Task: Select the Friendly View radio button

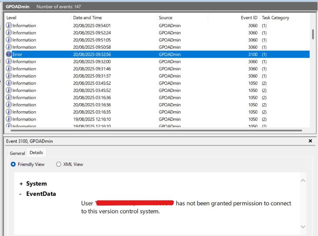Action: 13,164
